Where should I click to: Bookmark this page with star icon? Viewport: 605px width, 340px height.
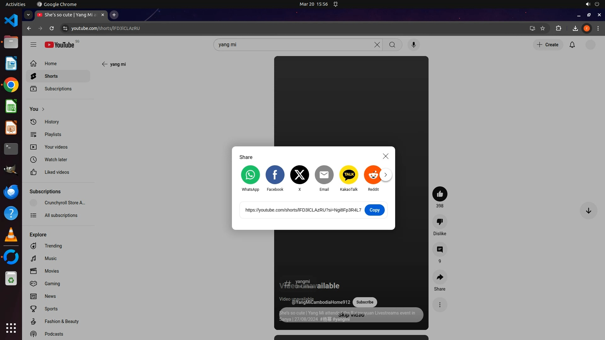click(543, 28)
